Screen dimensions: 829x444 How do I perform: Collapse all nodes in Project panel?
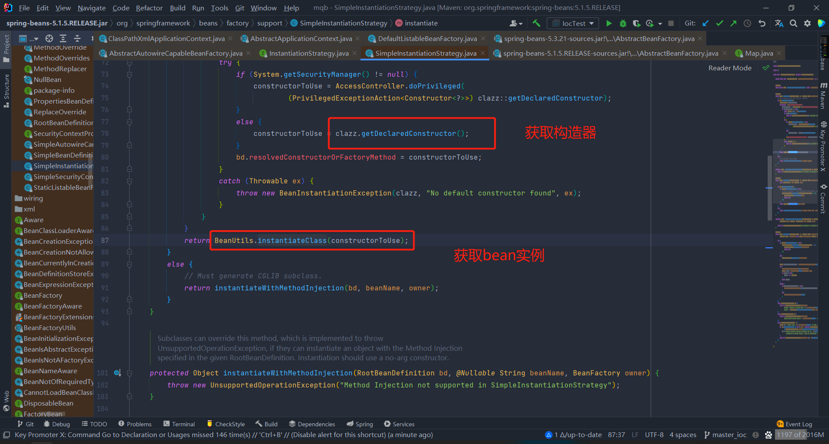[77, 38]
